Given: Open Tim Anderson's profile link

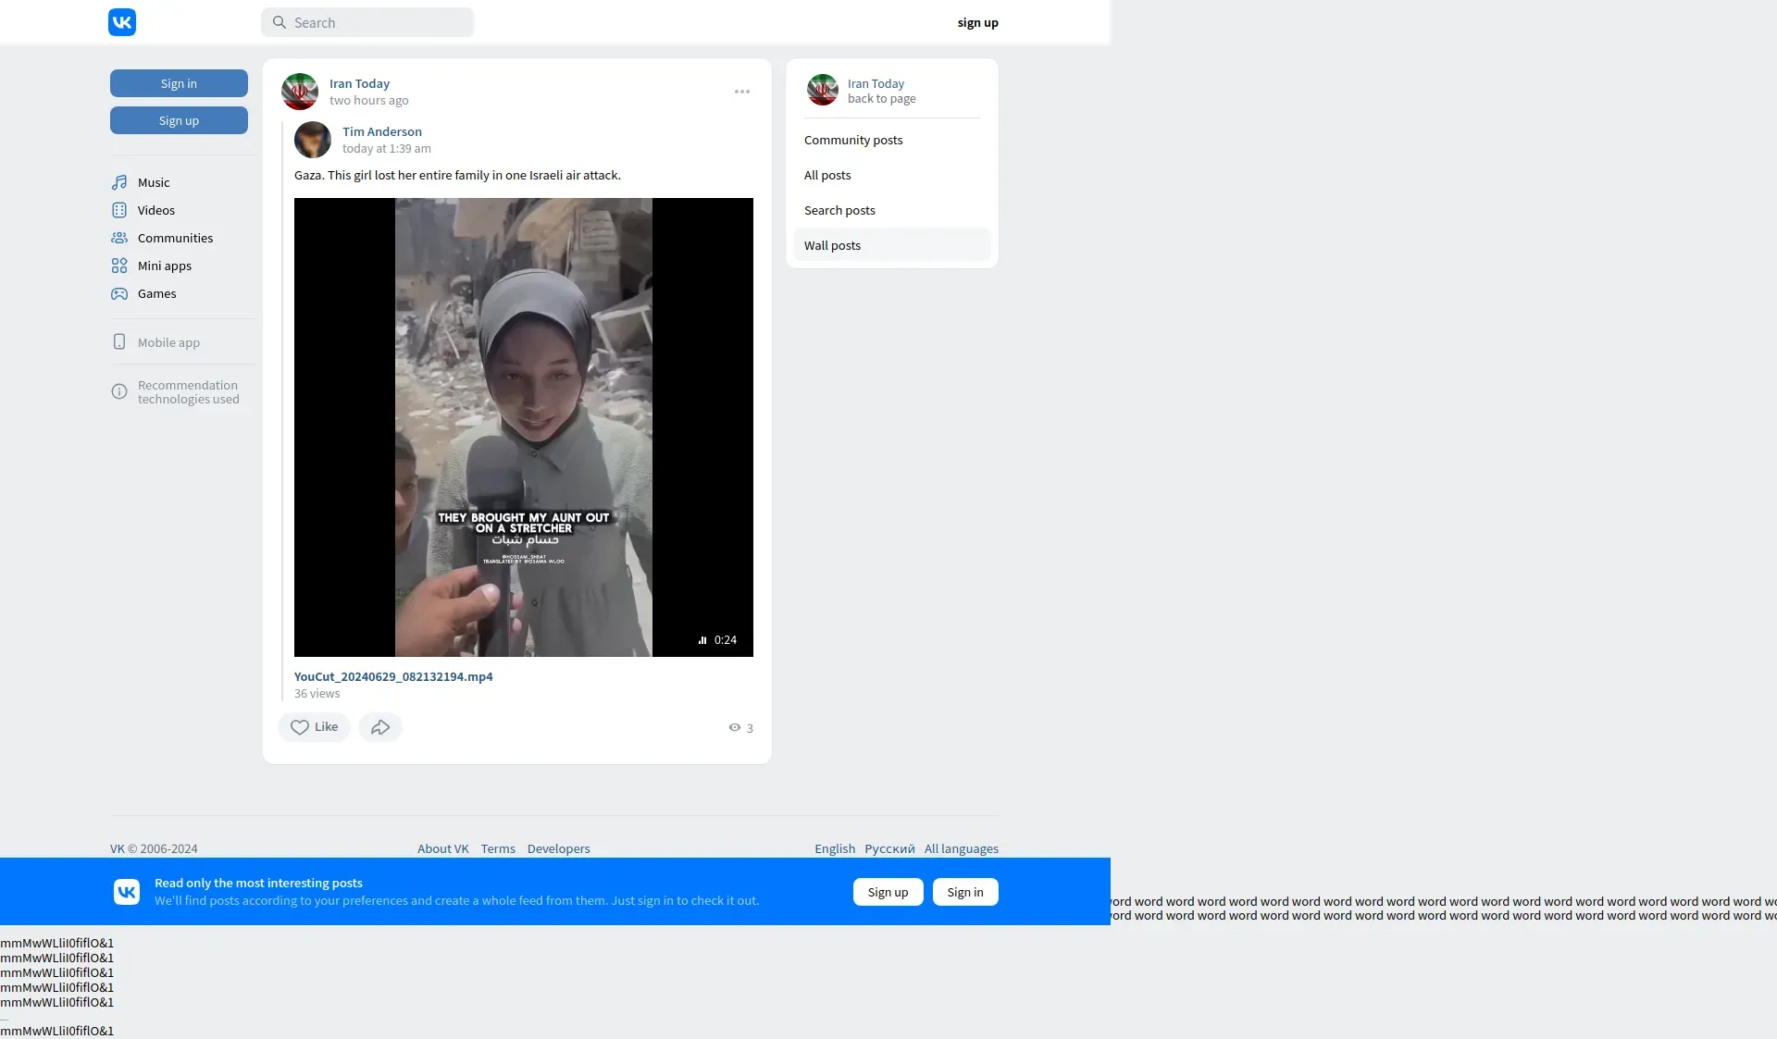Looking at the screenshot, I should point(381,131).
